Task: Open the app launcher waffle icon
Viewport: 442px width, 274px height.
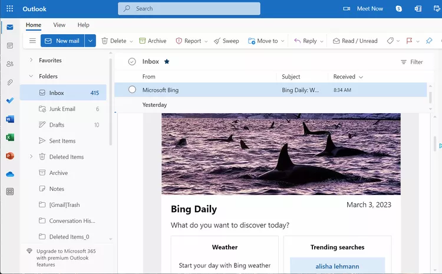Action: (x=9, y=9)
